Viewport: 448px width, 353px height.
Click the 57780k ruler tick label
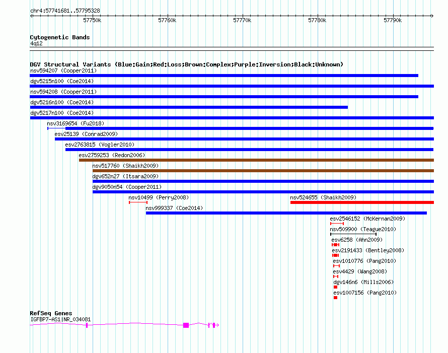[317, 20]
